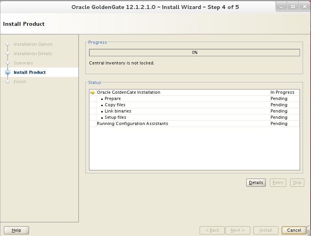Screen dimensions: 311x236
Task: Click the Summary step circle marker
Action: point(7,63)
